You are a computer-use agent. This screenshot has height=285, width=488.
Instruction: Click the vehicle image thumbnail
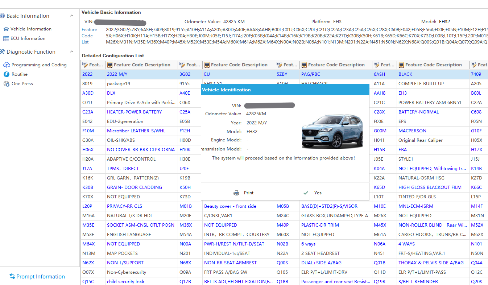click(x=332, y=131)
